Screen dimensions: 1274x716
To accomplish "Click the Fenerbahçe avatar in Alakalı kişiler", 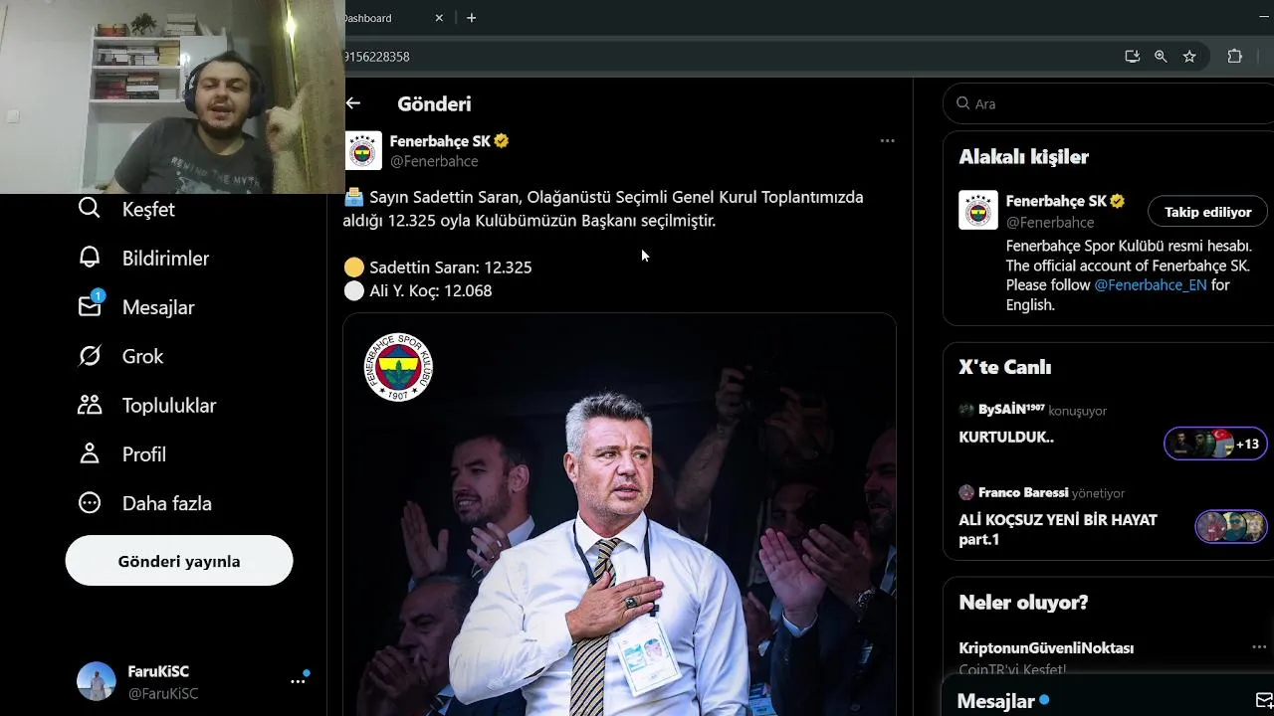I will point(977,211).
